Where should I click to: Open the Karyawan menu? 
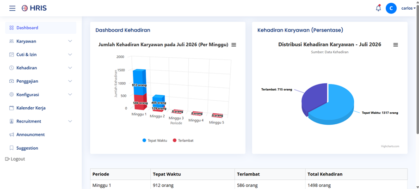(x=41, y=42)
